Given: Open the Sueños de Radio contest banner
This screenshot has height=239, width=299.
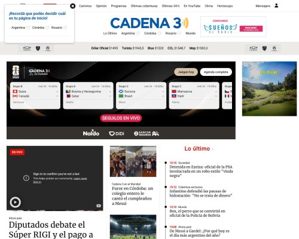Looking at the screenshot, I should [x=233, y=27].
